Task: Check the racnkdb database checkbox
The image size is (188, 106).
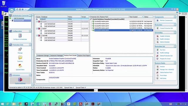Action: (x=41, y=36)
